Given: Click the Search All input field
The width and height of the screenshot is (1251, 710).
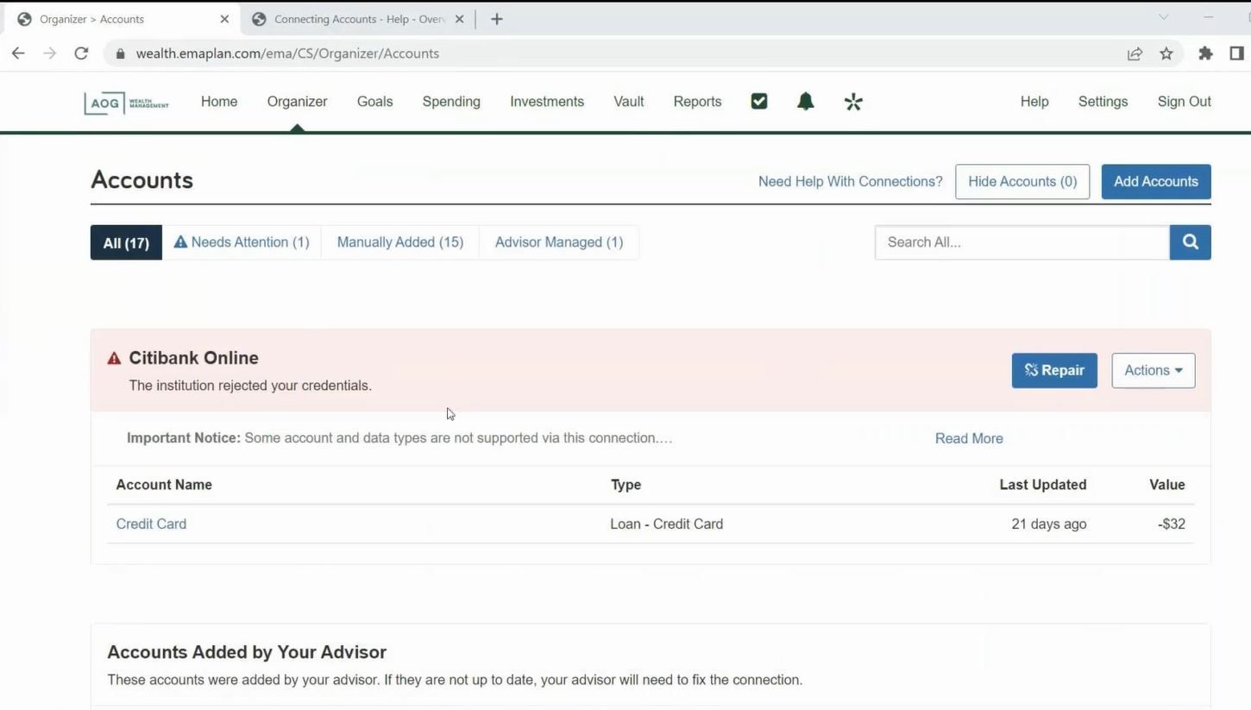Looking at the screenshot, I should pyautogui.click(x=1022, y=242).
